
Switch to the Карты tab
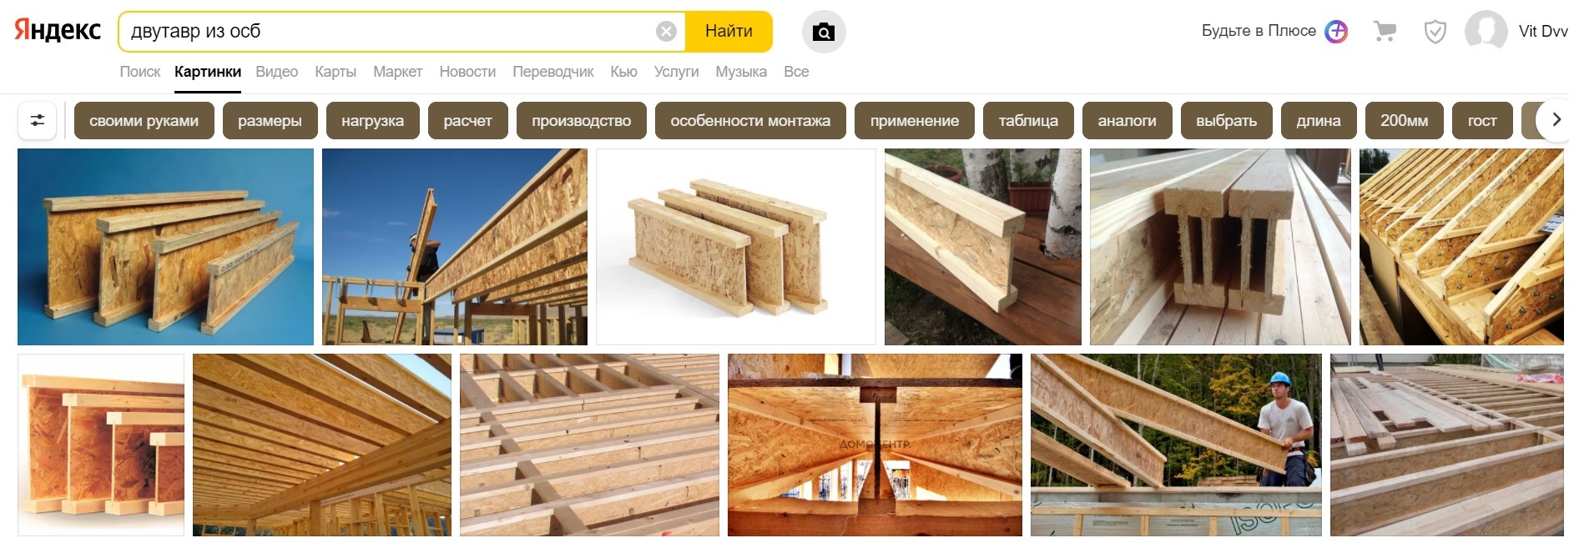coord(335,72)
